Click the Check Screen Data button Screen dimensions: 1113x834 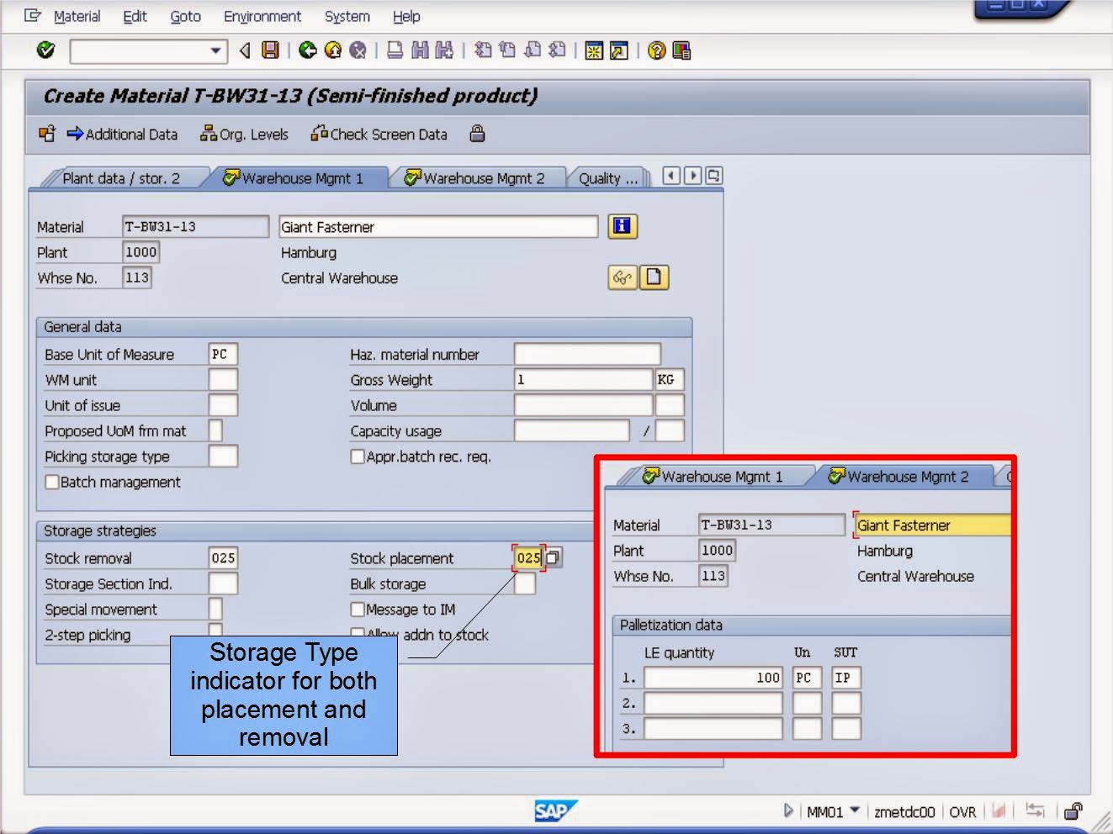[379, 134]
